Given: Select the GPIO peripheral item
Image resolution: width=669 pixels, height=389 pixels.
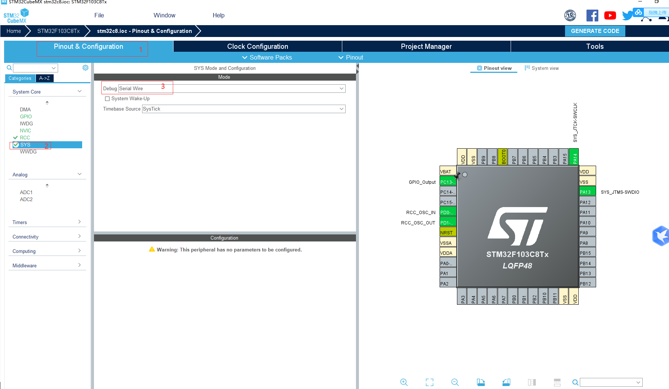Looking at the screenshot, I should pyautogui.click(x=26, y=116).
